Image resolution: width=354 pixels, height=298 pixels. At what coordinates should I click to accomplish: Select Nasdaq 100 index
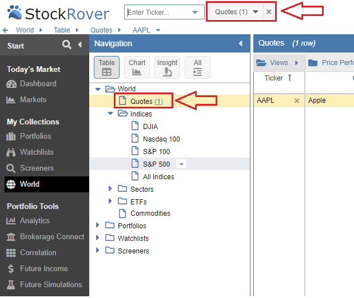(161, 139)
